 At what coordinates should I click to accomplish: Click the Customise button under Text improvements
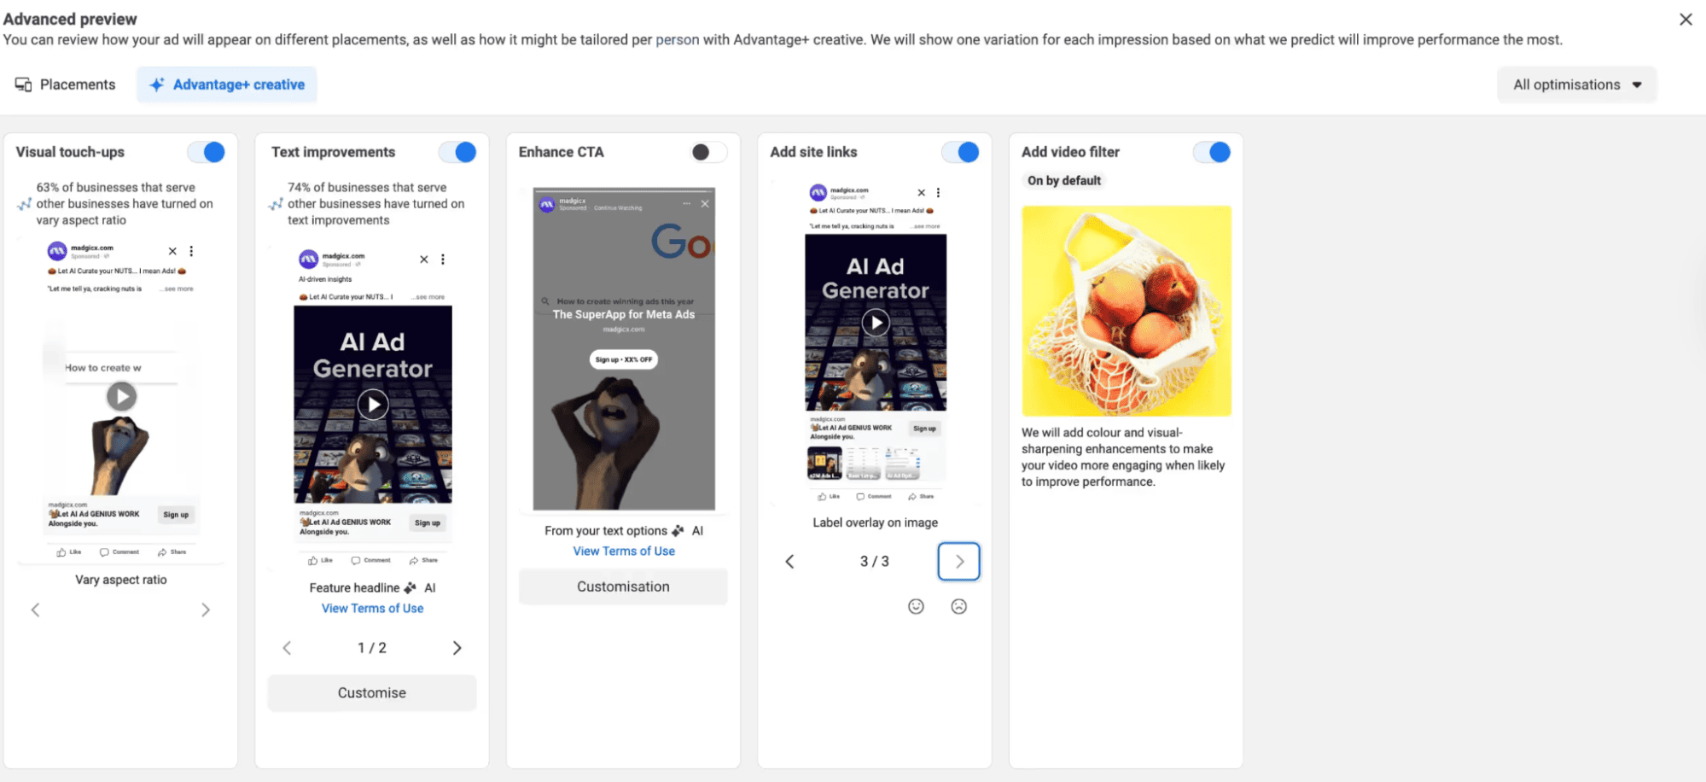[x=372, y=693]
